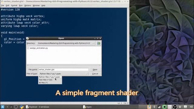Choose All files (*) from dropdown list
The image size is (194, 109).
click(43, 83)
